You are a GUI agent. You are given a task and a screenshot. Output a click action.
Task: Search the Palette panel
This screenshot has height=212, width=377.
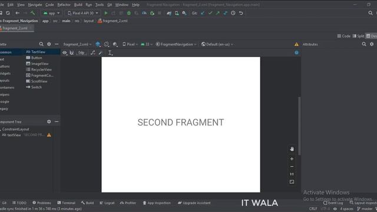pyautogui.click(x=41, y=44)
